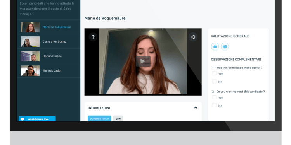Click the Valutazione Generale heading
291x145 pixels.
click(x=230, y=36)
